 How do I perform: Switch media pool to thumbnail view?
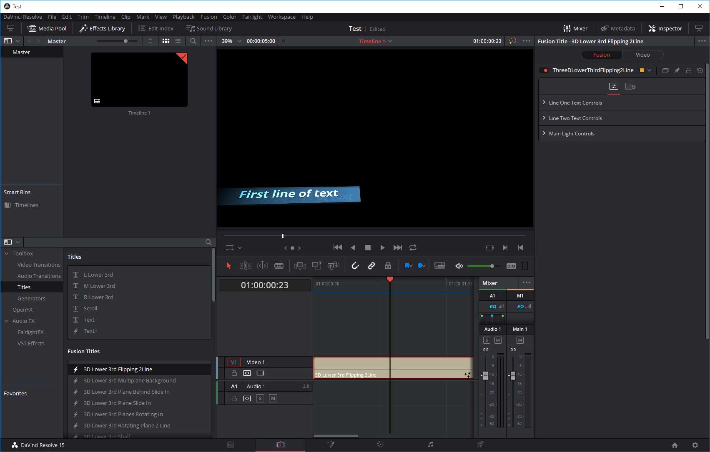166,41
